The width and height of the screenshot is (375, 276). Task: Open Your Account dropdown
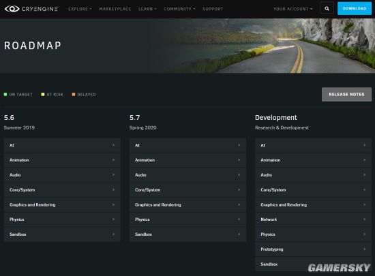click(x=293, y=9)
